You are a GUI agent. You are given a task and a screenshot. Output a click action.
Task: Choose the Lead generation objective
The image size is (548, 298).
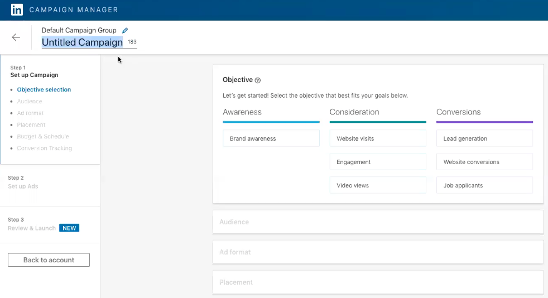[x=484, y=138]
